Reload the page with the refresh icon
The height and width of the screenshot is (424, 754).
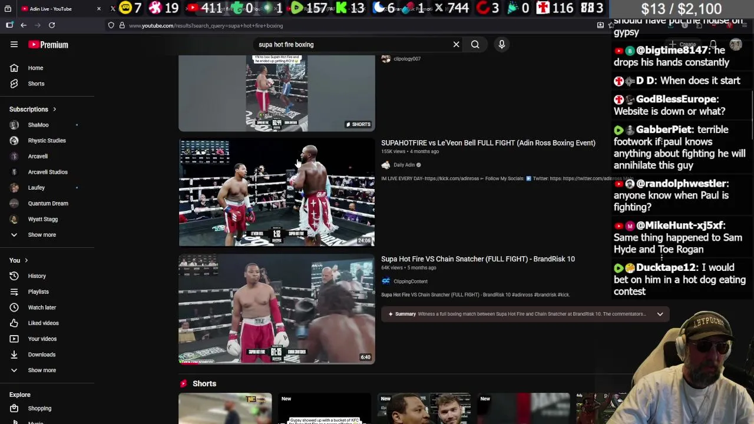(52, 25)
